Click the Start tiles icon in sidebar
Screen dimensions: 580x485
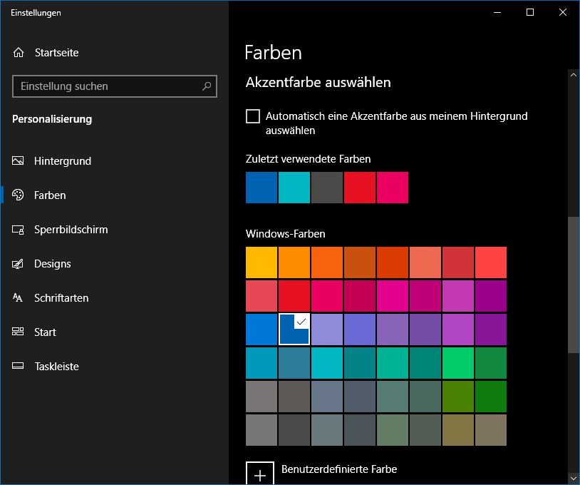click(19, 332)
